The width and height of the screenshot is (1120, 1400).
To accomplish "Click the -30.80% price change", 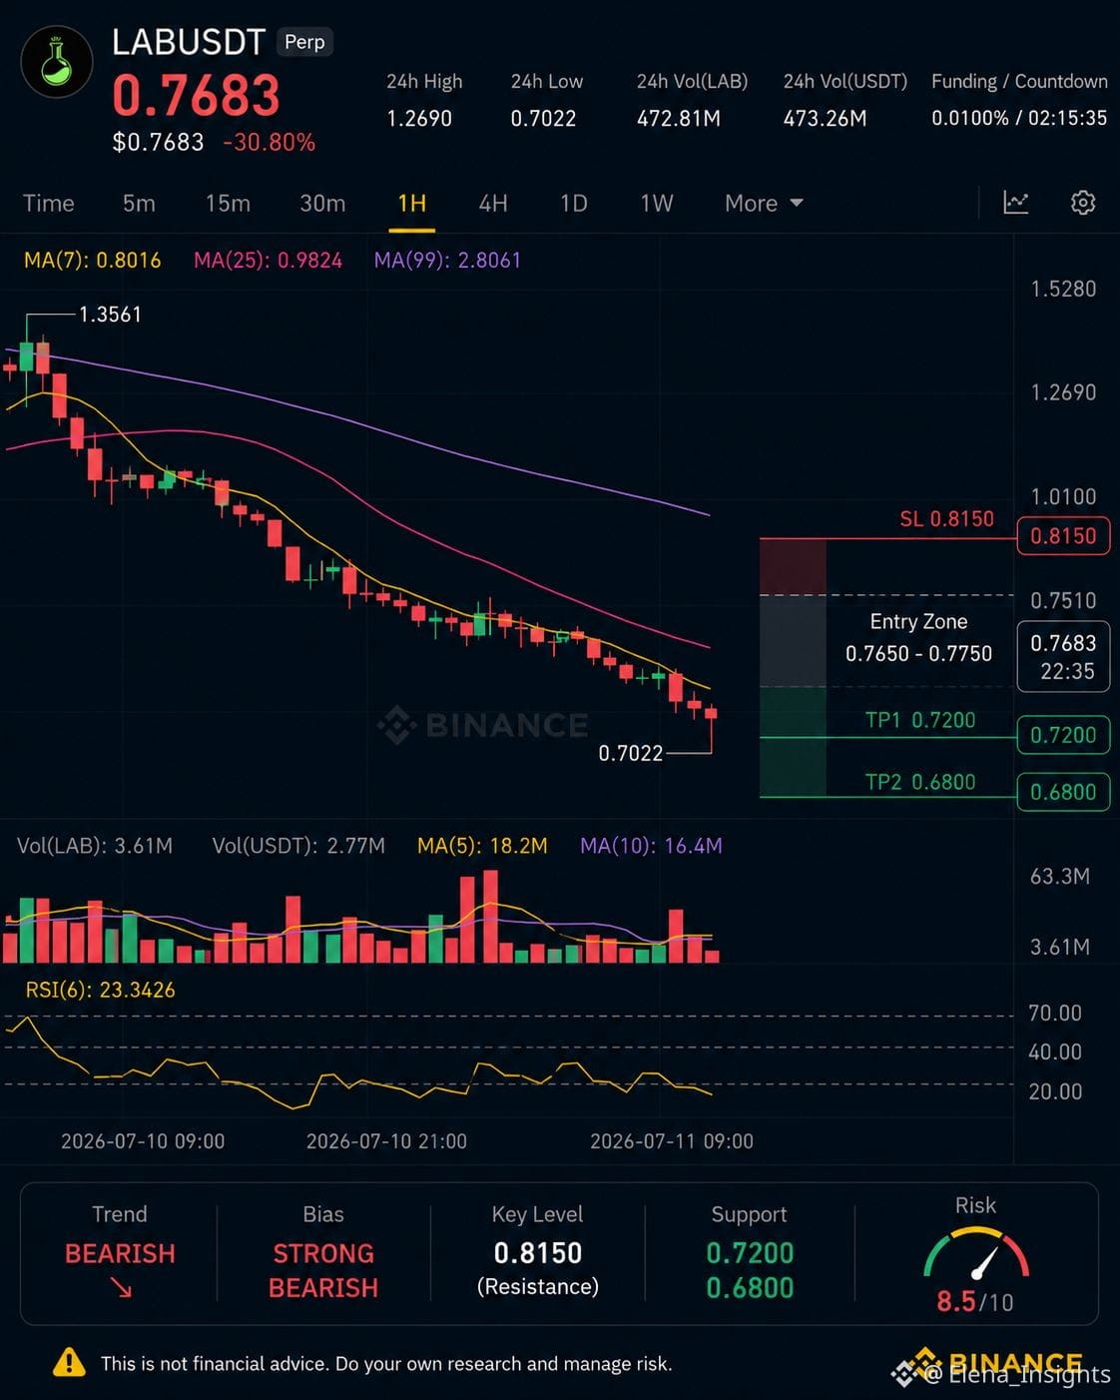I will [x=270, y=143].
